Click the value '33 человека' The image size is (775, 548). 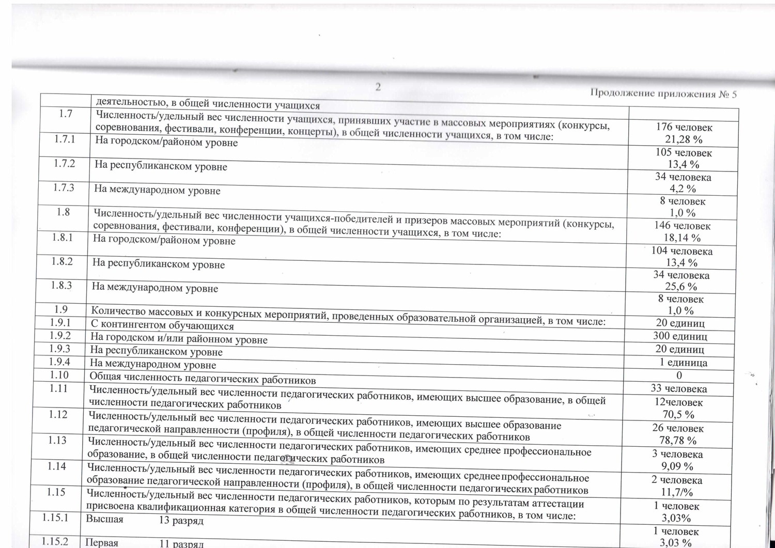pyautogui.click(x=679, y=389)
